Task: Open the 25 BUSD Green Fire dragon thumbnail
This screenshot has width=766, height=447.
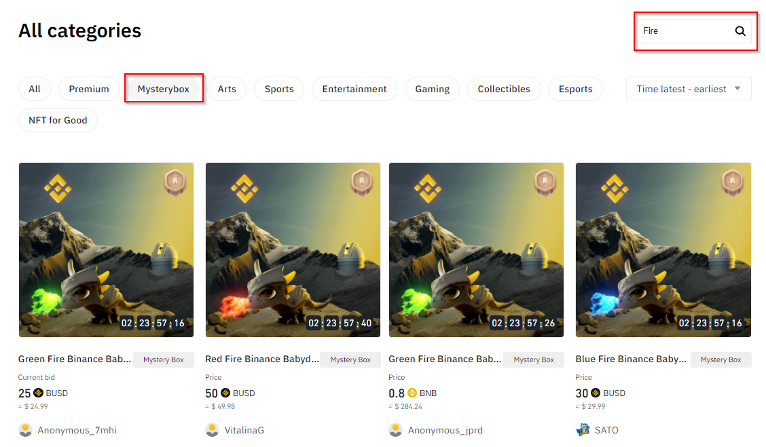Action: (x=106, y=250)
